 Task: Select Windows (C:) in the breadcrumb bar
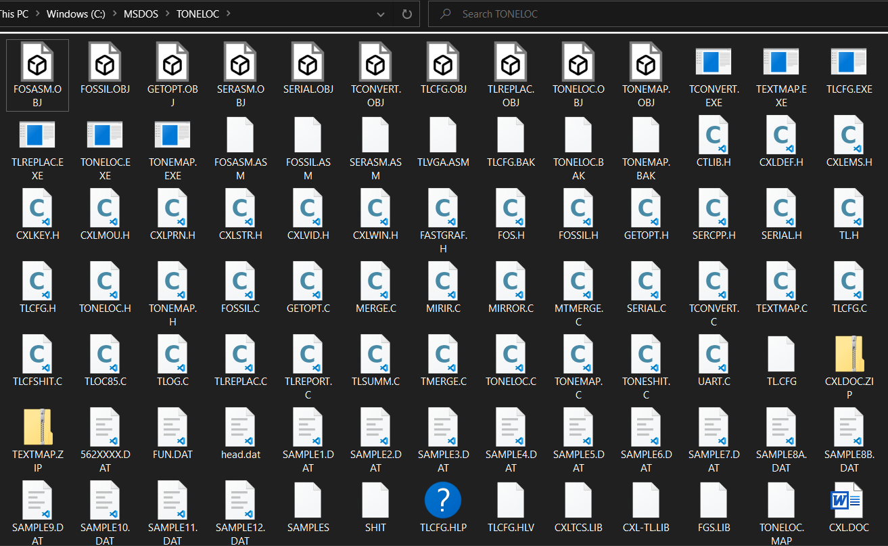75,14
